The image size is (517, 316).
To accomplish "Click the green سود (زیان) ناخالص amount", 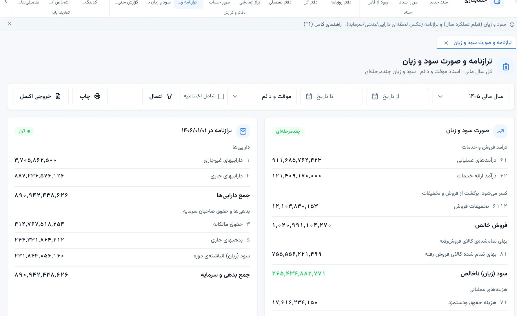I will [x=299, y=273].
